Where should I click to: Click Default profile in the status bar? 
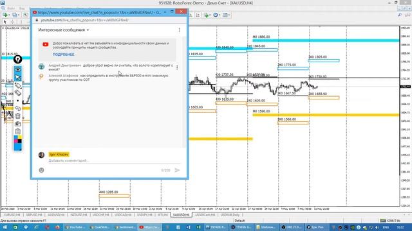pyautogui.click(x=239, y=221)
